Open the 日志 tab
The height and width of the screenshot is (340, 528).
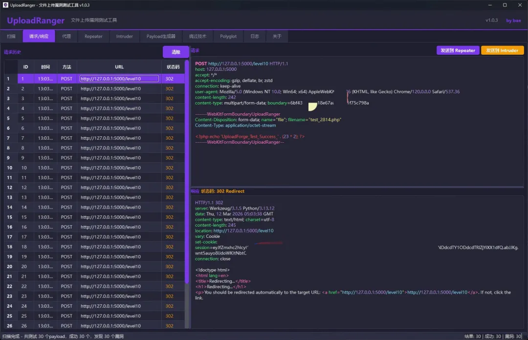click(x=255, y=36)
